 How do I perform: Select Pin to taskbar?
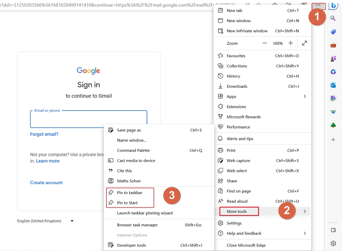159,192
